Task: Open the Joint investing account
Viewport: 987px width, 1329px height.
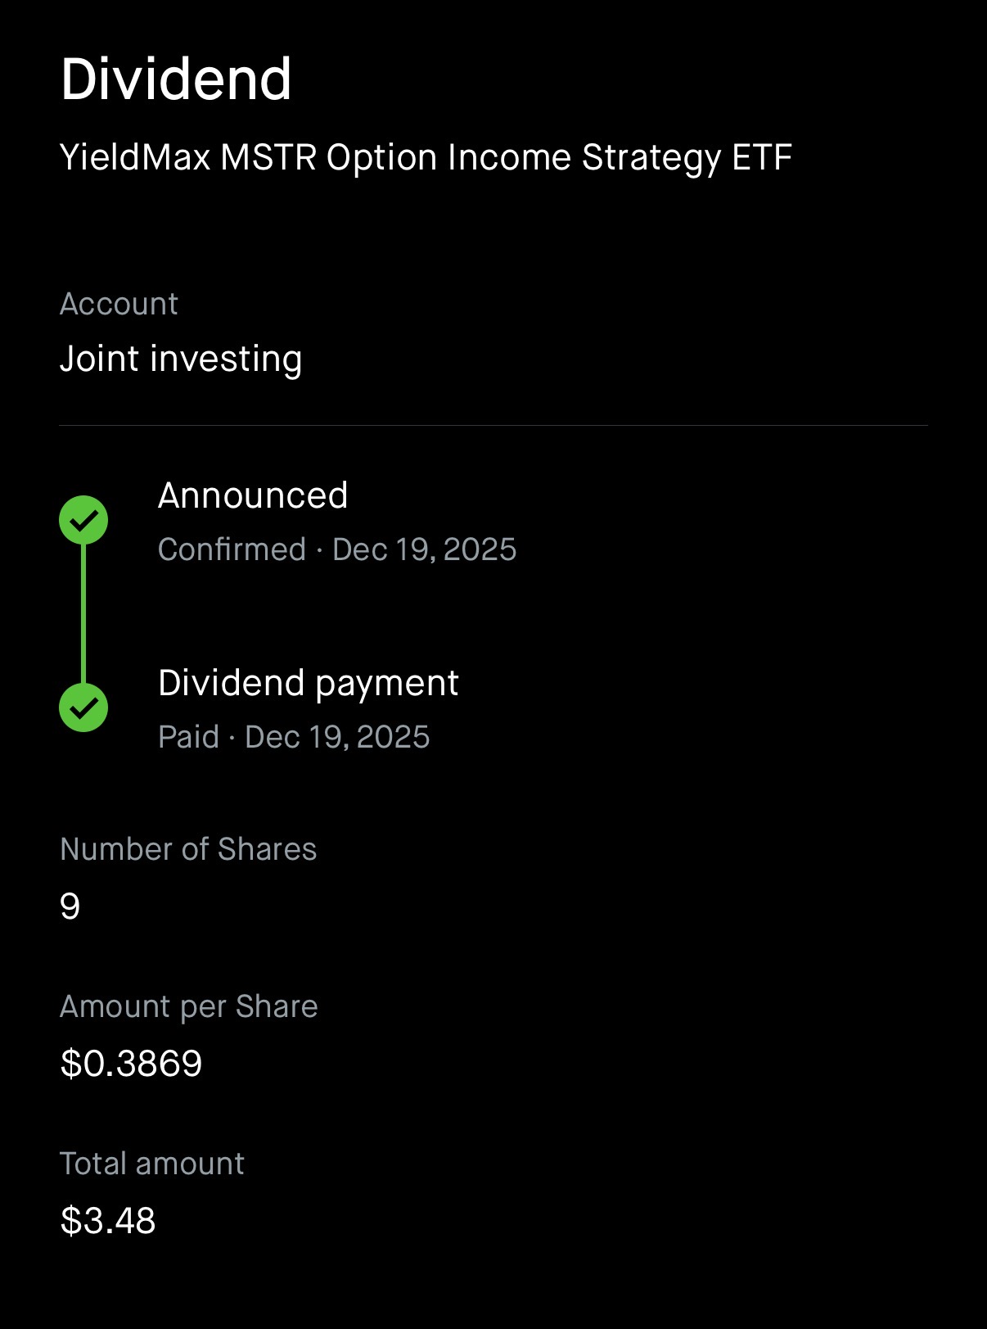Action: click(x=181, y=359)
